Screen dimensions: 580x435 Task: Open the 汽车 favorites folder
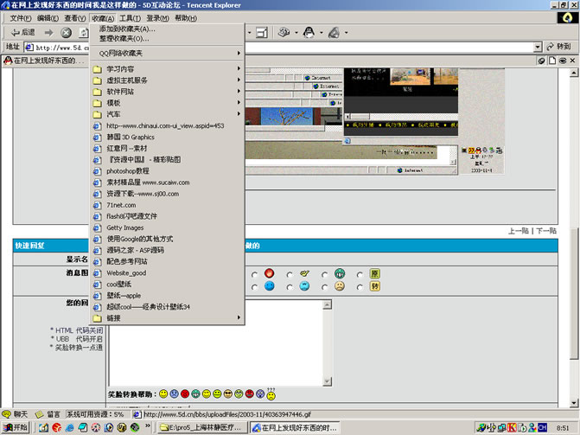click(167, 114)
